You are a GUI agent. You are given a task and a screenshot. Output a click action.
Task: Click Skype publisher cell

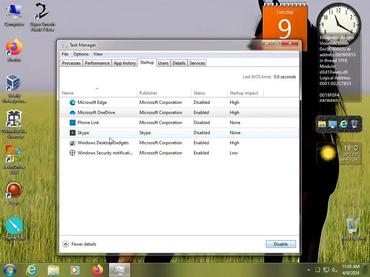[x=145, y=133]
